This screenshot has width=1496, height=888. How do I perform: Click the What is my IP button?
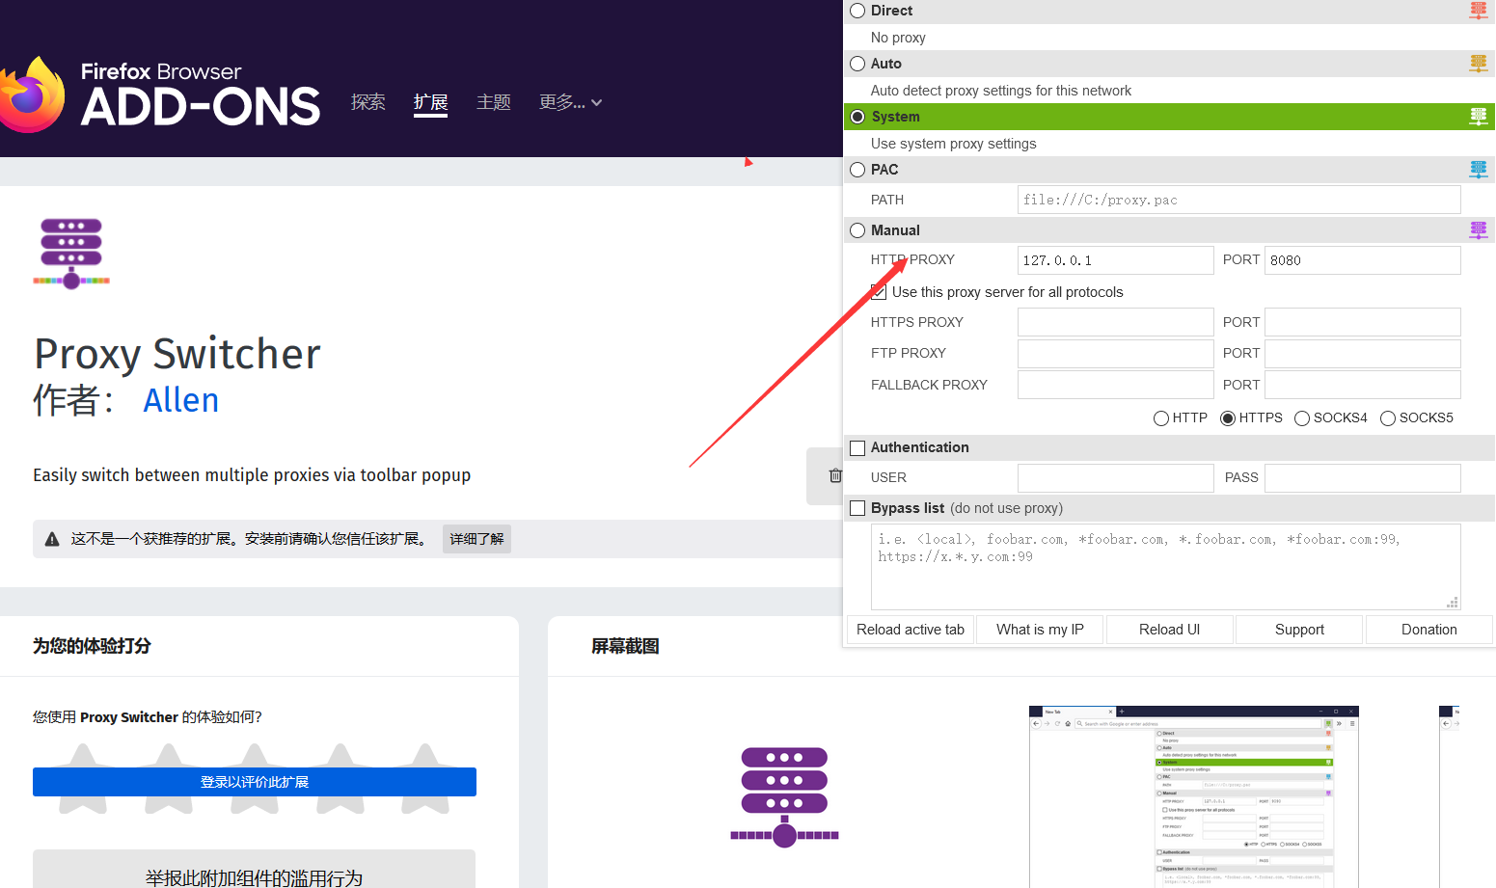tap(1040, 630)
